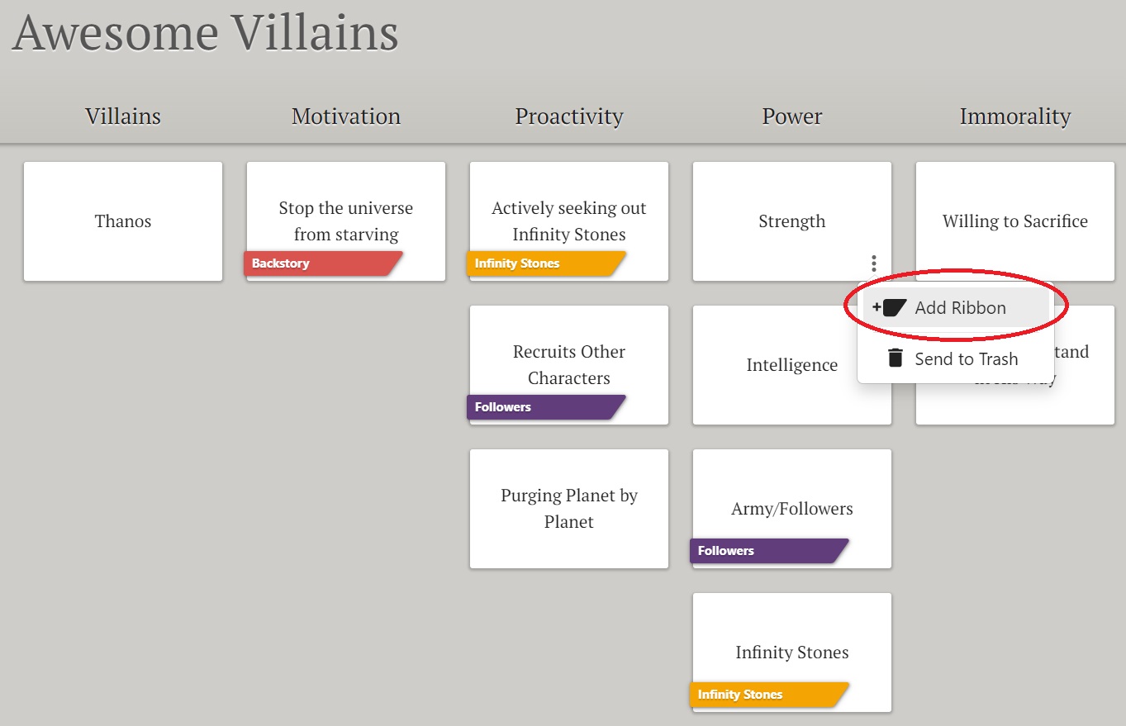This screenshot has width=1126, height=726.
Task: Open the three-dot menu on the Strength card
Action: (x=873, y=263)
